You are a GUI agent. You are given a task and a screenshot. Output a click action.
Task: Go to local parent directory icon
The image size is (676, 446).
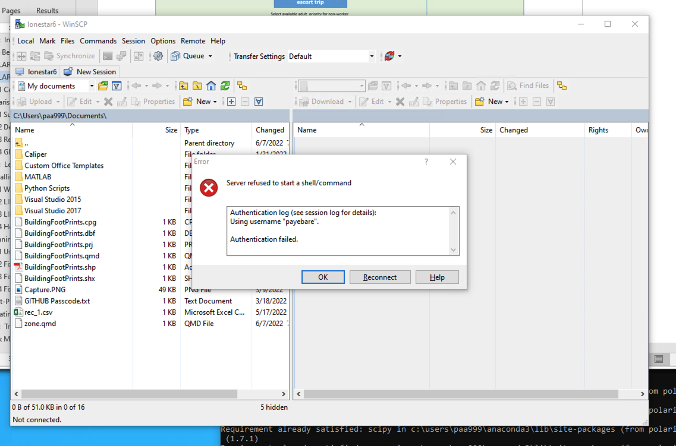[x=184, y=86]
